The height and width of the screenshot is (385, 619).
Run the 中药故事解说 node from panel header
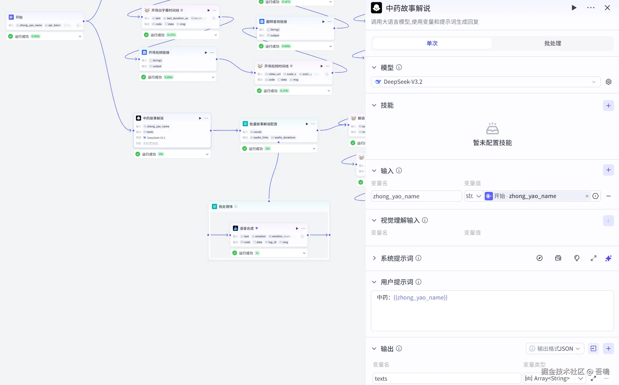pyautogui.click(x=574, y=8)
